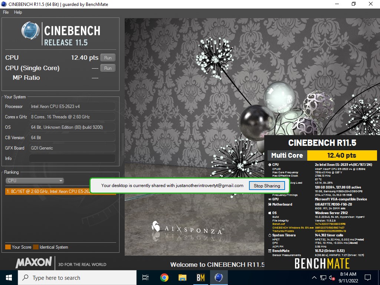This screenshot has height=285, width=380.
Task: Open the File menu
Action: coord(6,12)
